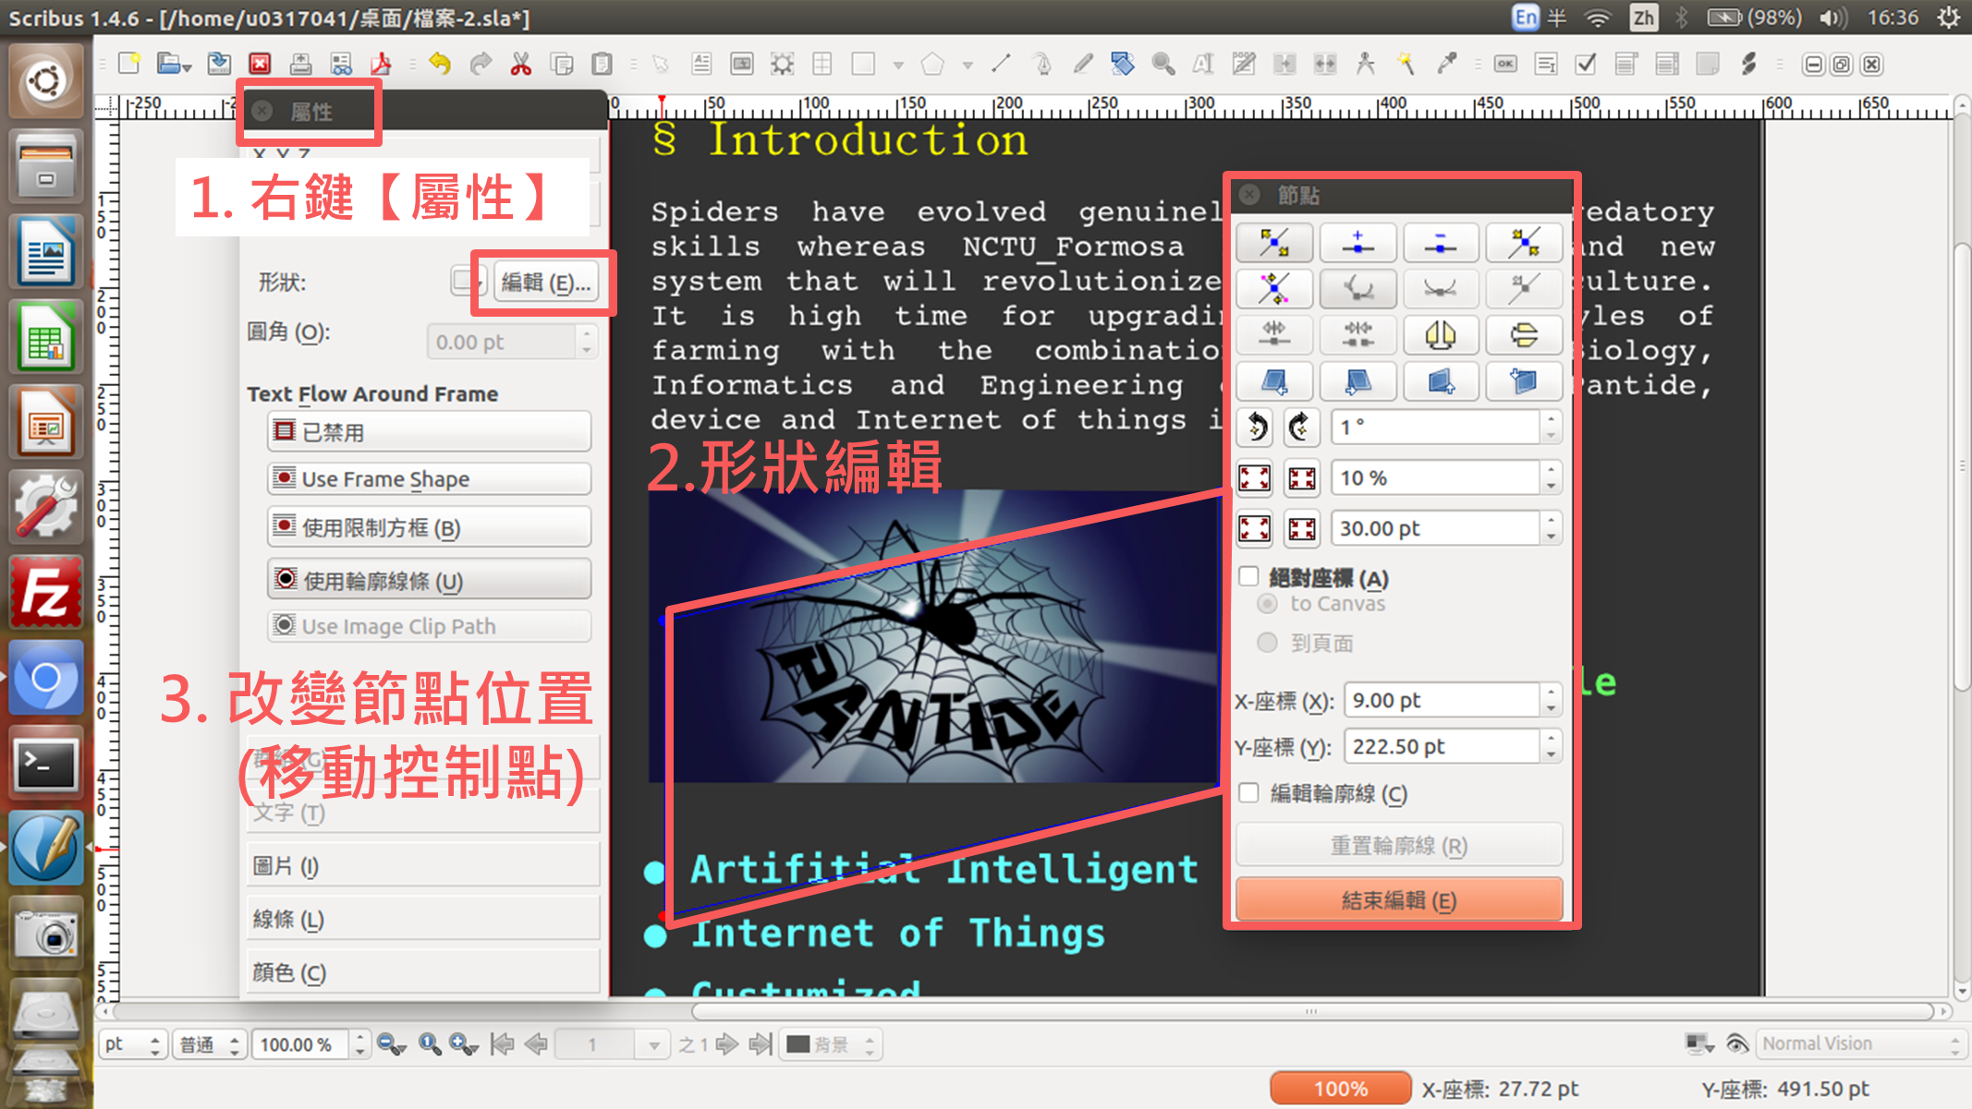Expand the 圖片 (I) properties tab
Viewport: 1972px width, 1109px height.
(424, 865)
